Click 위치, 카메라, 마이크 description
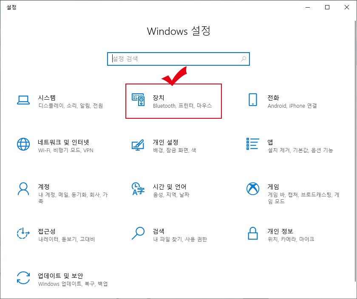 click(291, 239)
